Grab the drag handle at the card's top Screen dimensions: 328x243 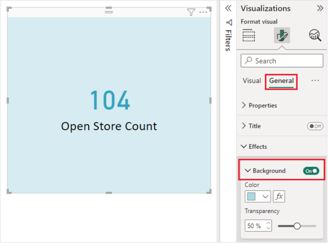coord(109,10)
